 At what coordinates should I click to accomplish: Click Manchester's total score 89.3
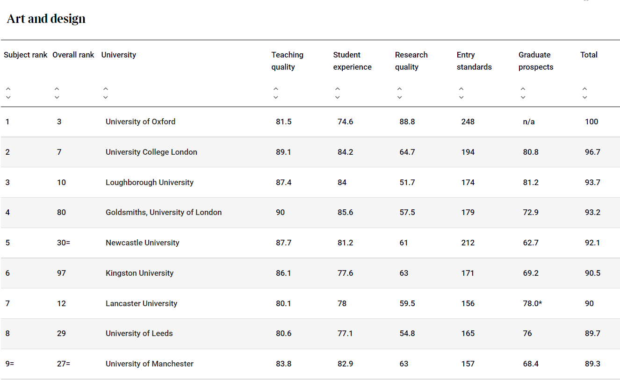click(592, 364)
